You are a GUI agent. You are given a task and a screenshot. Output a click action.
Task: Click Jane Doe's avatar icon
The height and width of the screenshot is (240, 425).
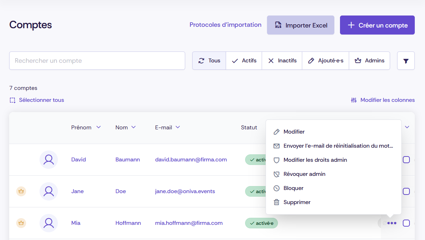pos(49,191)
